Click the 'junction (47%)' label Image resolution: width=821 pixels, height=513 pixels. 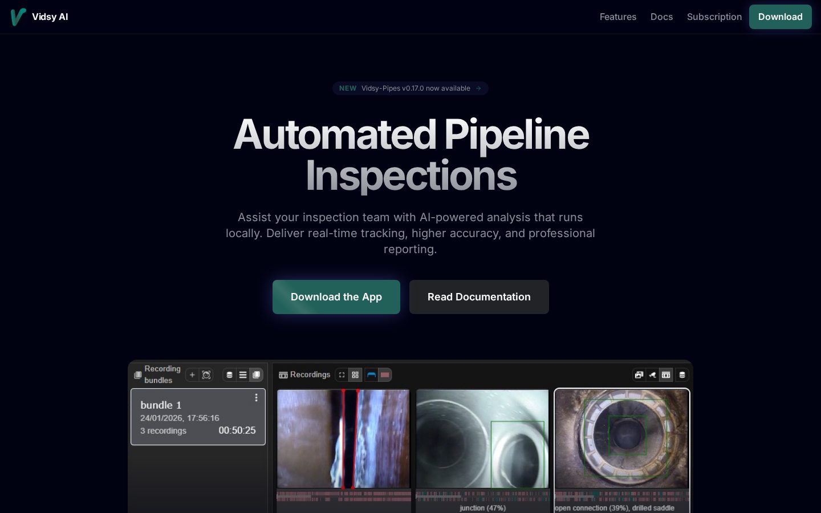tap(483, 508)
